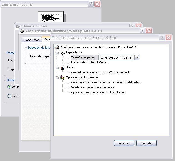
Task: Click printer icon beside Configuraciones avanzadas root
Action: tap(57, 47)
